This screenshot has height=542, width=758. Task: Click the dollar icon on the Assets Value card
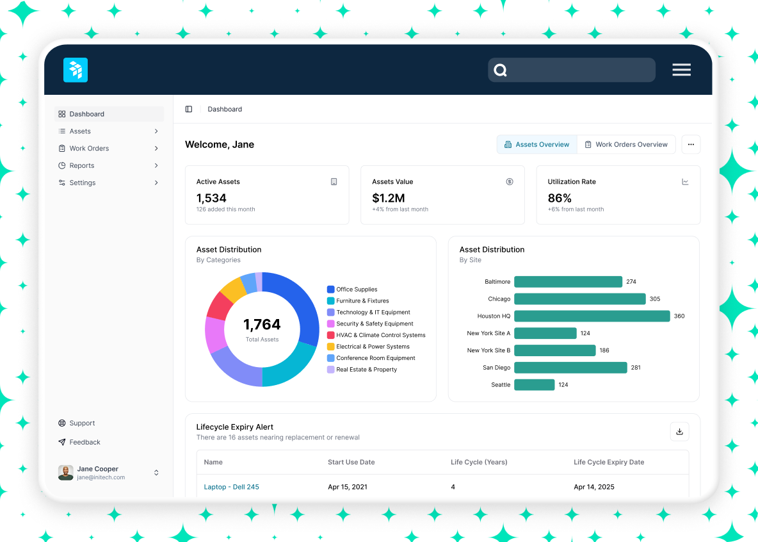tap(510, 182)
